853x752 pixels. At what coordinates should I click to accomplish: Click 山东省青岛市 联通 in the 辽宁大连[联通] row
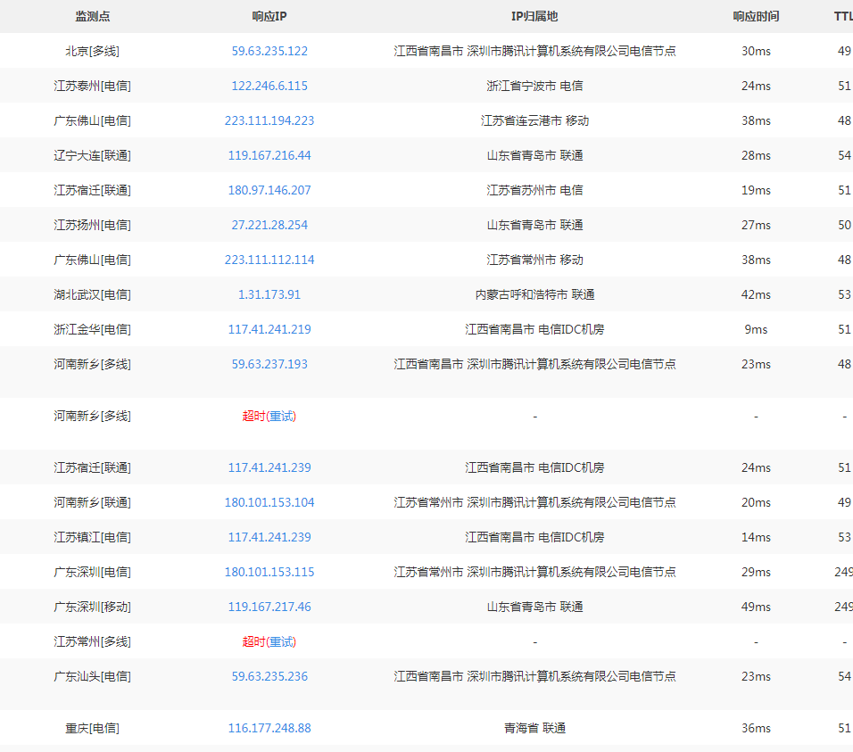(x=534, y=155)
